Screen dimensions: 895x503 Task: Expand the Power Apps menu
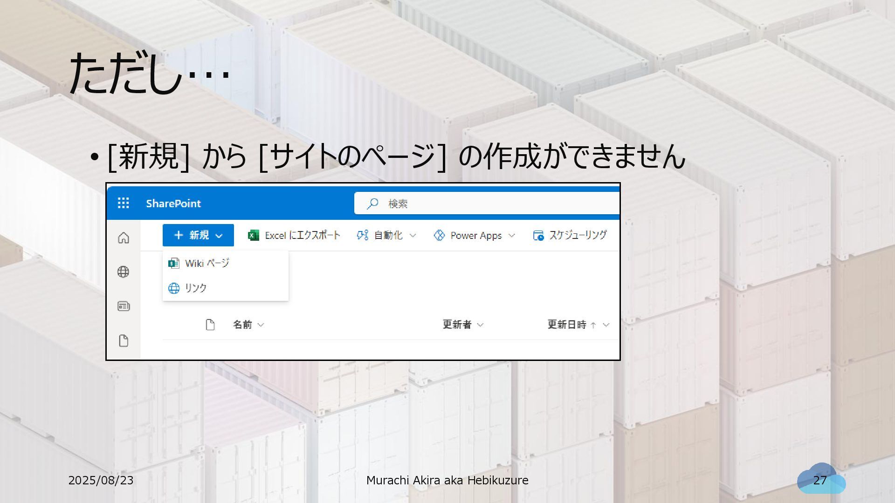pos(474,235)
